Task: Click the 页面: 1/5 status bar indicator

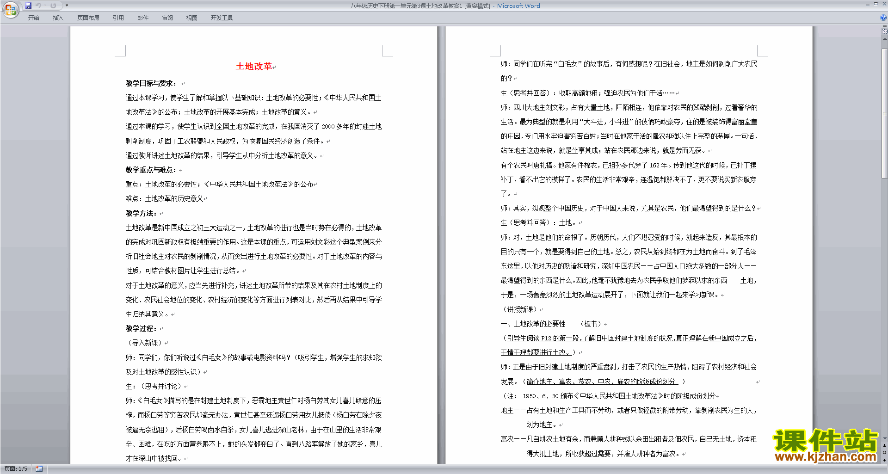Action: click(16, 469)
